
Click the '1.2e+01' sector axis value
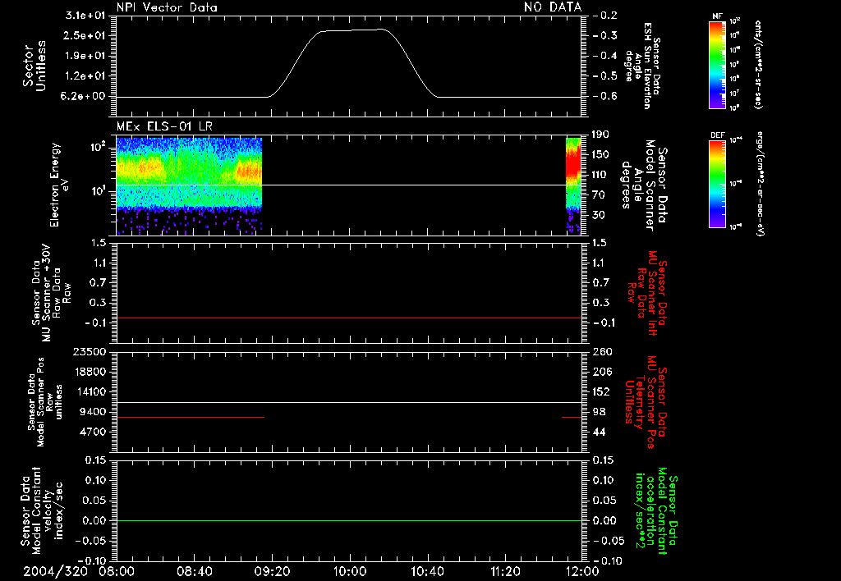pos(85,76)
